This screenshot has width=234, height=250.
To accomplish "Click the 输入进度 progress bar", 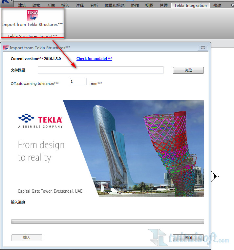I will (108, 221).
